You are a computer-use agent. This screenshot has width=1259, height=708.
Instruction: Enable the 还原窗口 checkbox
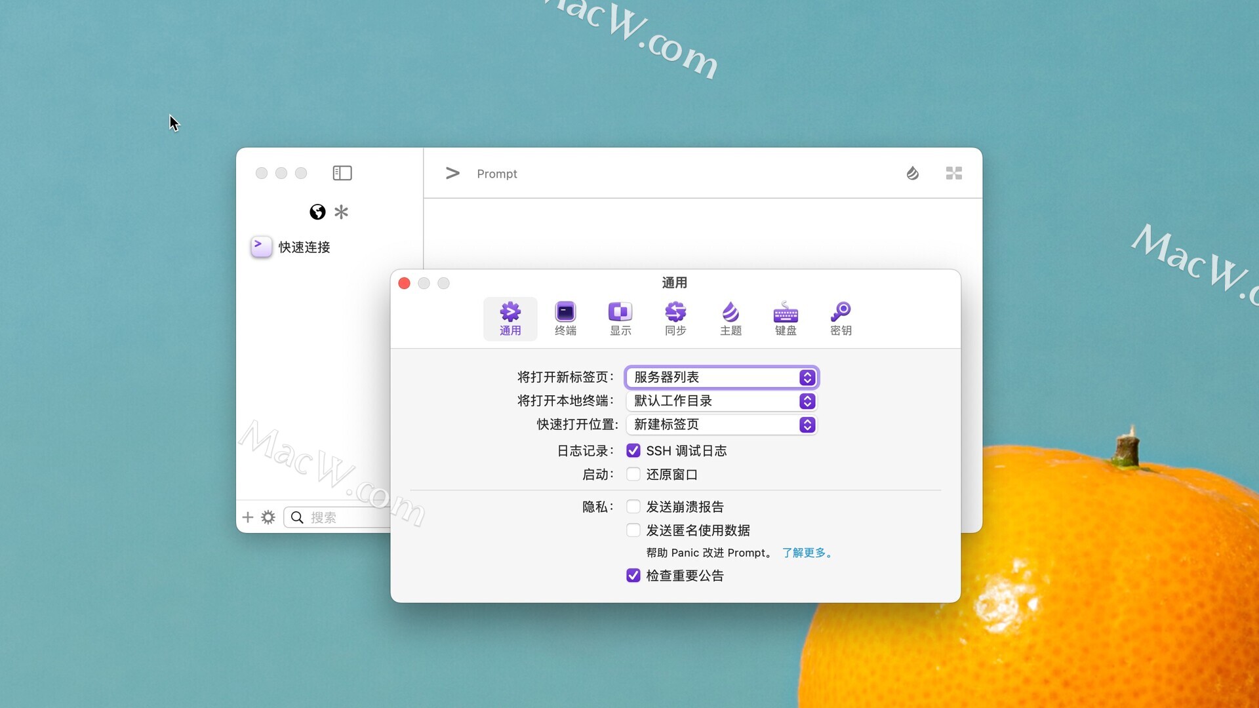point(633,475)
